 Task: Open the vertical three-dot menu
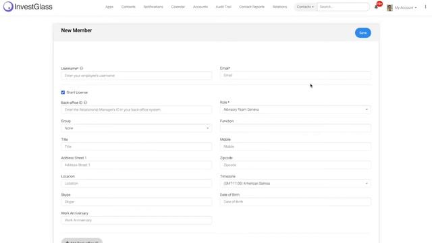[425, 7]
